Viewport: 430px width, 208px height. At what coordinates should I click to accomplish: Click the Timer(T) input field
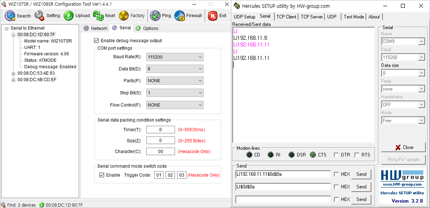tap(161, 130)
